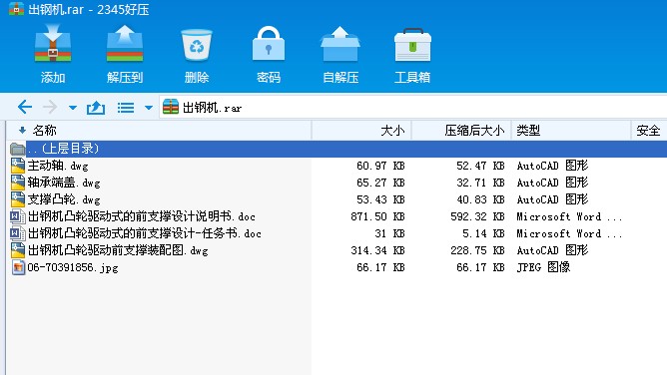Click the 添加 (Add) toolbar icon
This screenshot has height=375, width=667.
coord(53,43)
